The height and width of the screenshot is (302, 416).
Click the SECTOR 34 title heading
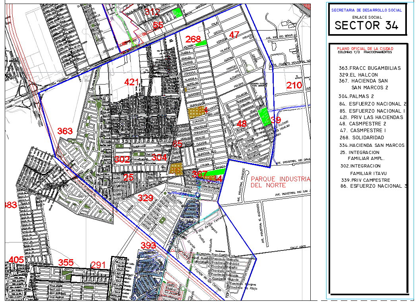366,25
